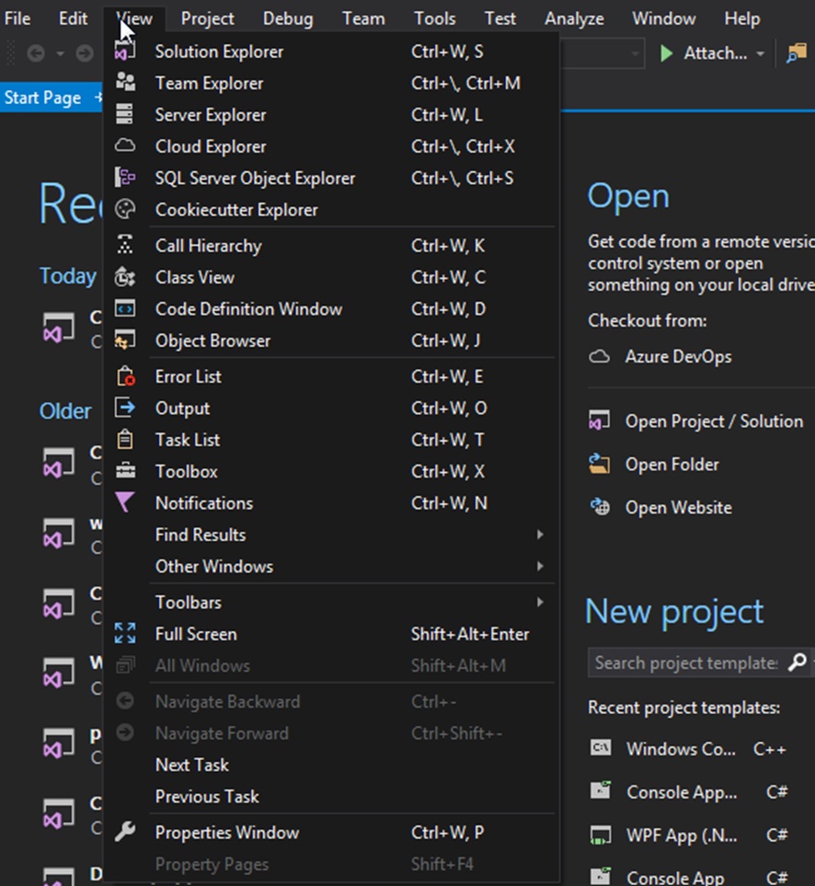Click the Output arrow icon
Viewport: 815px width, 886px height.
click(125, 408)
